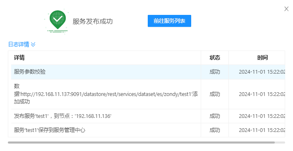Select the datastore URL 添加成功 log row
Image resolution: width=293 pixels, height=151 pixels.
[x=148, y=94]
